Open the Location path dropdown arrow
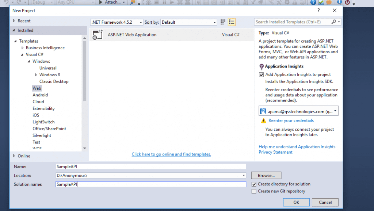 [x=244, y=176]
